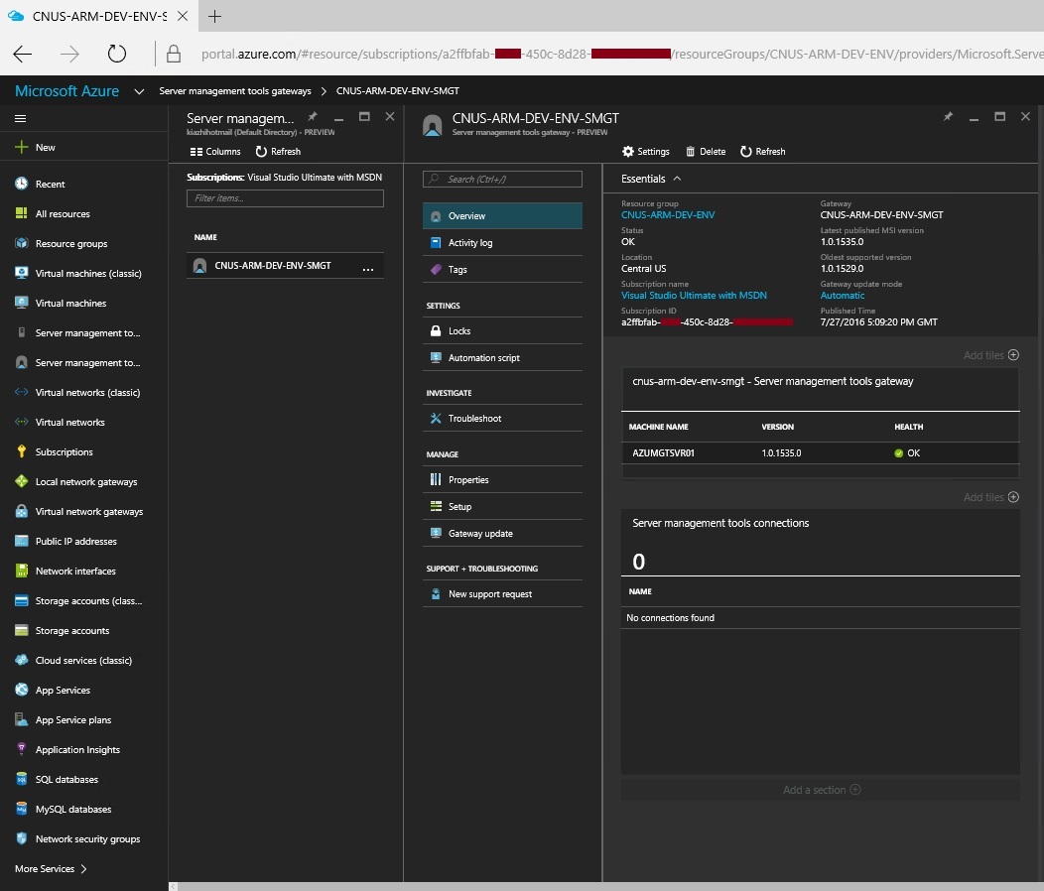This screenshot has width=1044, height=891.
Task: Click the horizontal scrollbar at bottom
Action: coord(609,886)
